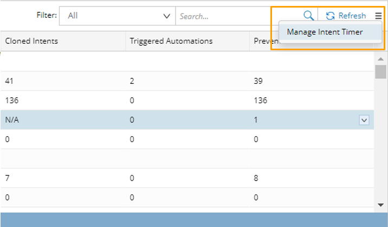This screenshot has height=227, width=388.
Task: Open the Filter dropdown showing All
Action: [x=117, y=16]
